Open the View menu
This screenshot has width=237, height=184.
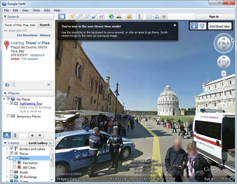[25, 10]
